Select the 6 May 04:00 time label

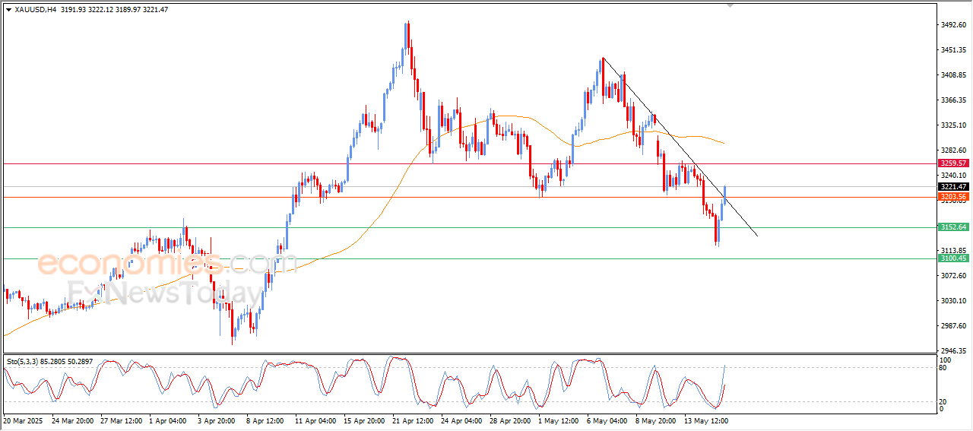tap(607, 420)
